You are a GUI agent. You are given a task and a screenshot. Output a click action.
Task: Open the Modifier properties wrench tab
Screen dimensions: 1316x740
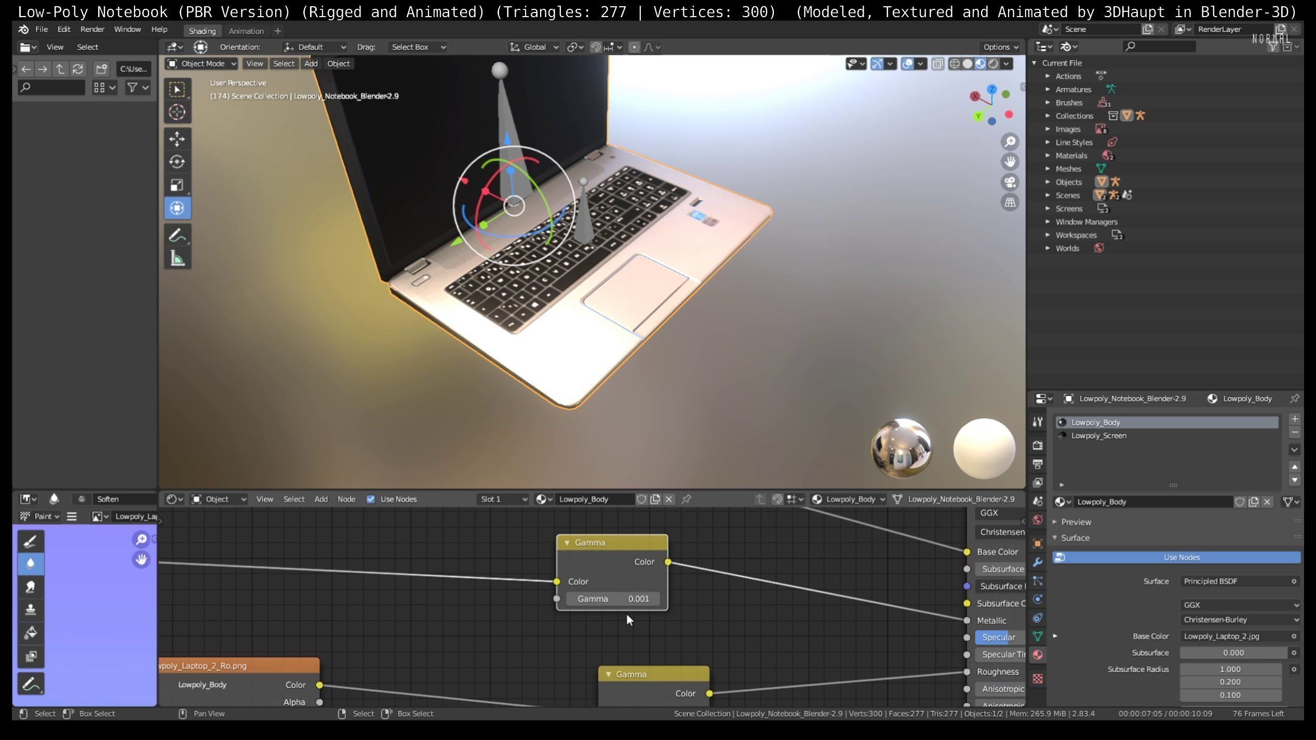coord(1038,562)
